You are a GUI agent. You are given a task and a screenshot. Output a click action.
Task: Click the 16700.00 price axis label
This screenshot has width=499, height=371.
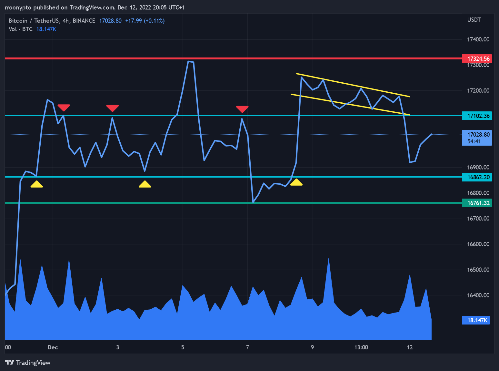[478, 219]
